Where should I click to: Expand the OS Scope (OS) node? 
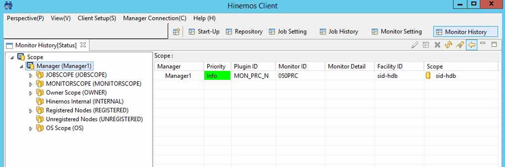[31, 129]
